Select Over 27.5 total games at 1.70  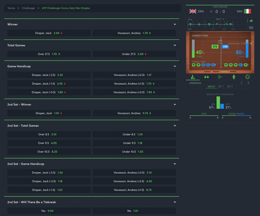pyautogui.click(x=49, y=54)
